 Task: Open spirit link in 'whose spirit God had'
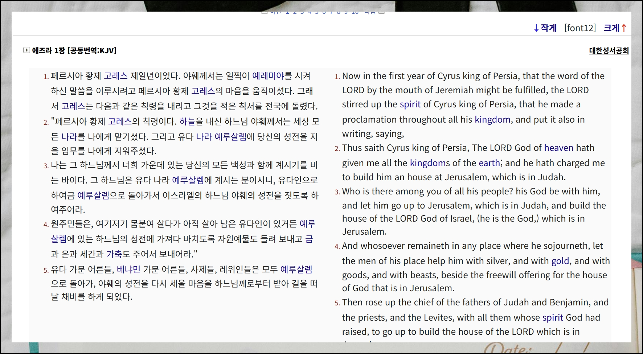553,318
